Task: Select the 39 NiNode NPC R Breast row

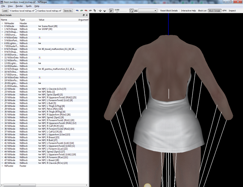Action: [44, 137]
